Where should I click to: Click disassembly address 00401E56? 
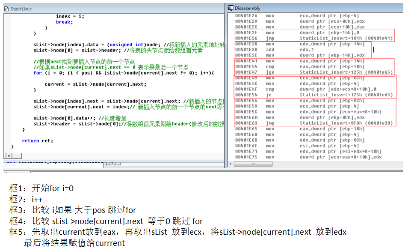(246, 101)
